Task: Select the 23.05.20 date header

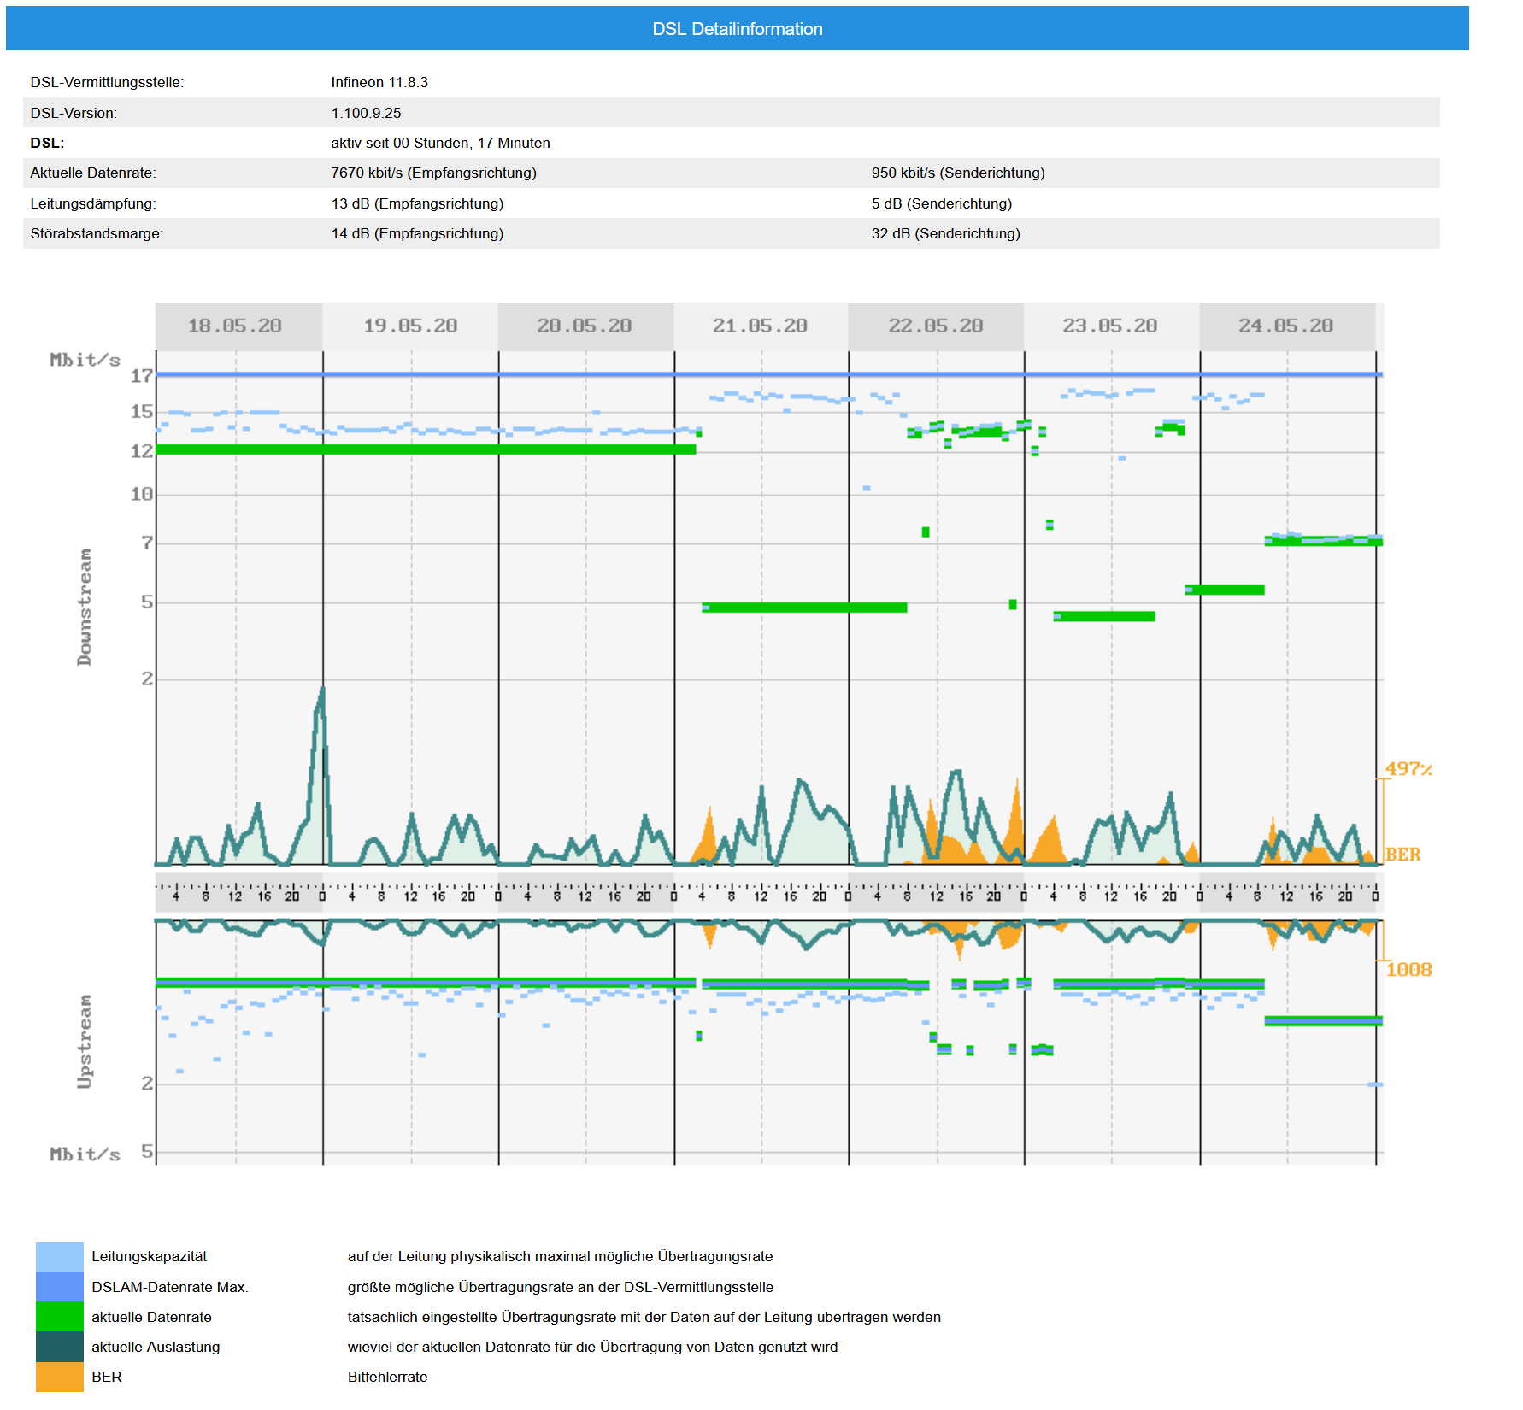Action: coord(1110,326)
